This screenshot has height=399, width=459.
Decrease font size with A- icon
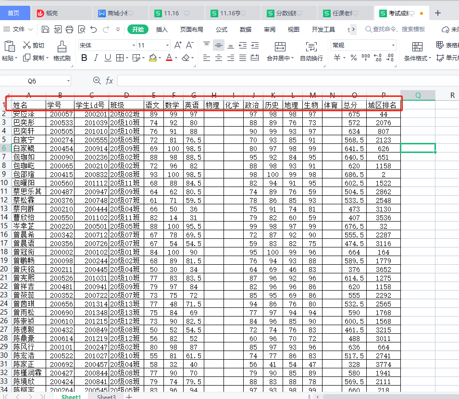click(x=190, y=45)
